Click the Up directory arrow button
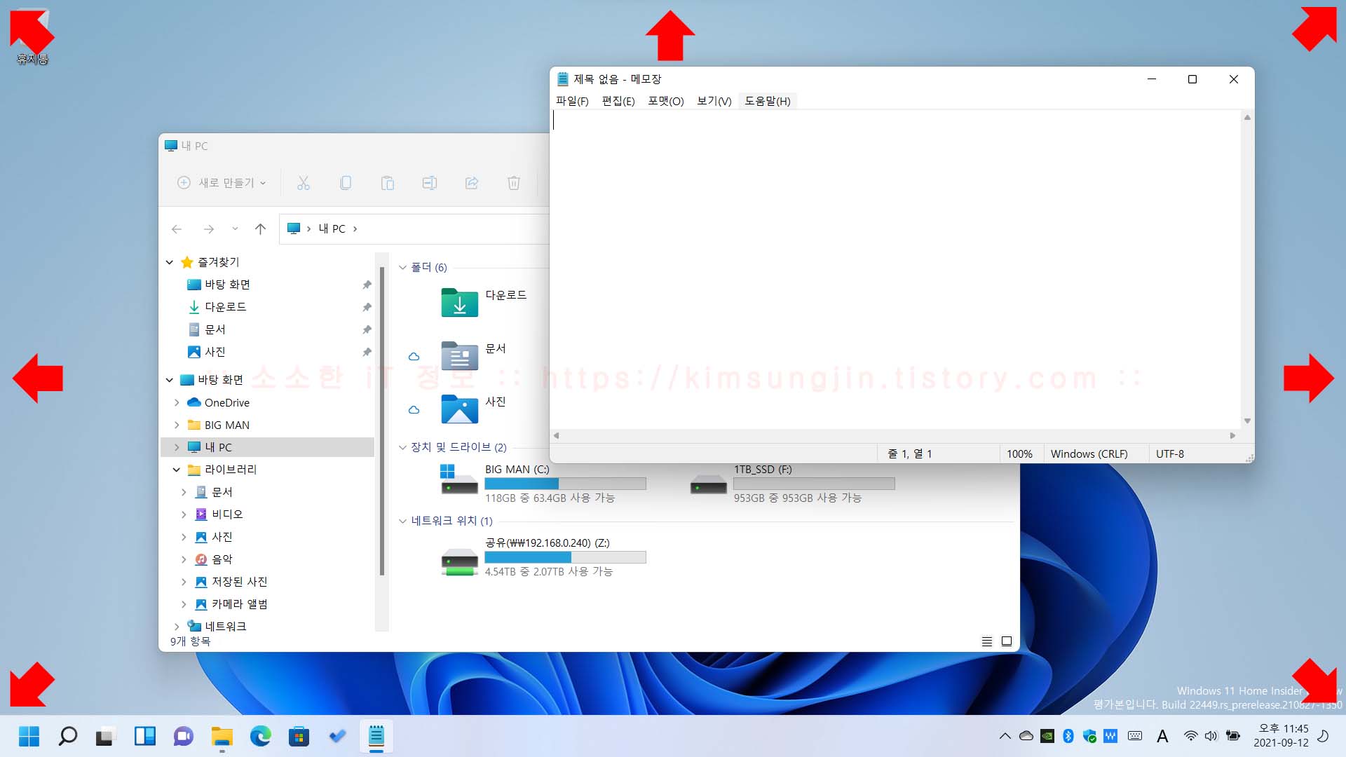Image resolution: width=1346 pixels, height=757 pixels. pos(260,229)
